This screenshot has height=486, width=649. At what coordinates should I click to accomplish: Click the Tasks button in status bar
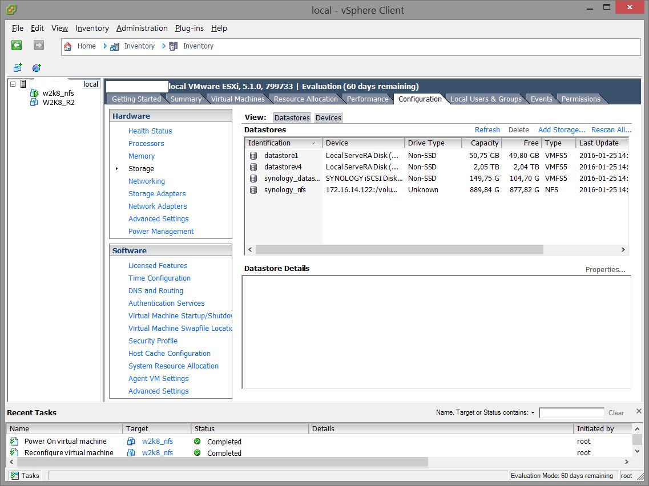point(25,476)
